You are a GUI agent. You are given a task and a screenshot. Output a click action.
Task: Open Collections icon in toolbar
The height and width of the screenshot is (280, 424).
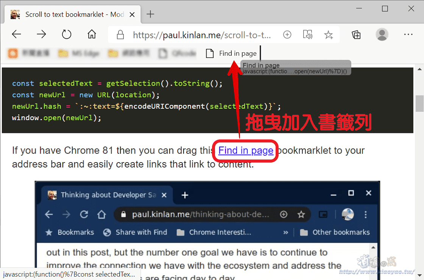click(x=356, y=34)
